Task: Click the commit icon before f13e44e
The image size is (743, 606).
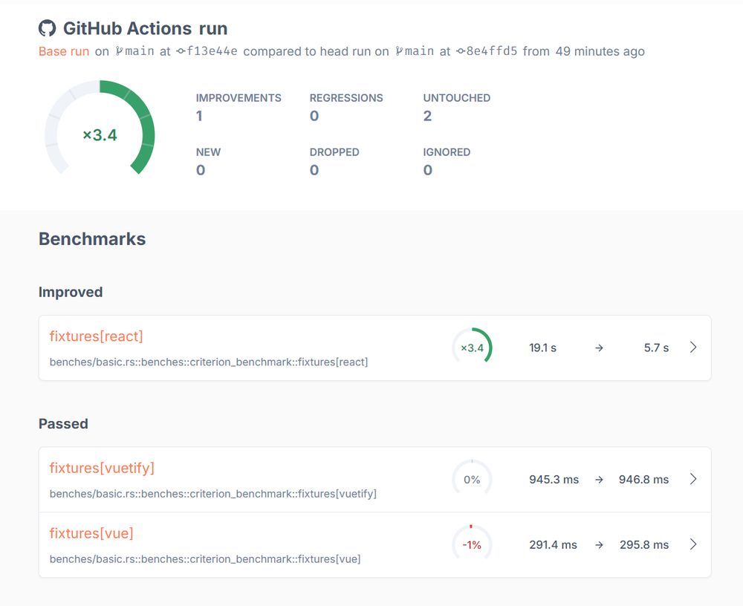Action: tap(181, 51)
